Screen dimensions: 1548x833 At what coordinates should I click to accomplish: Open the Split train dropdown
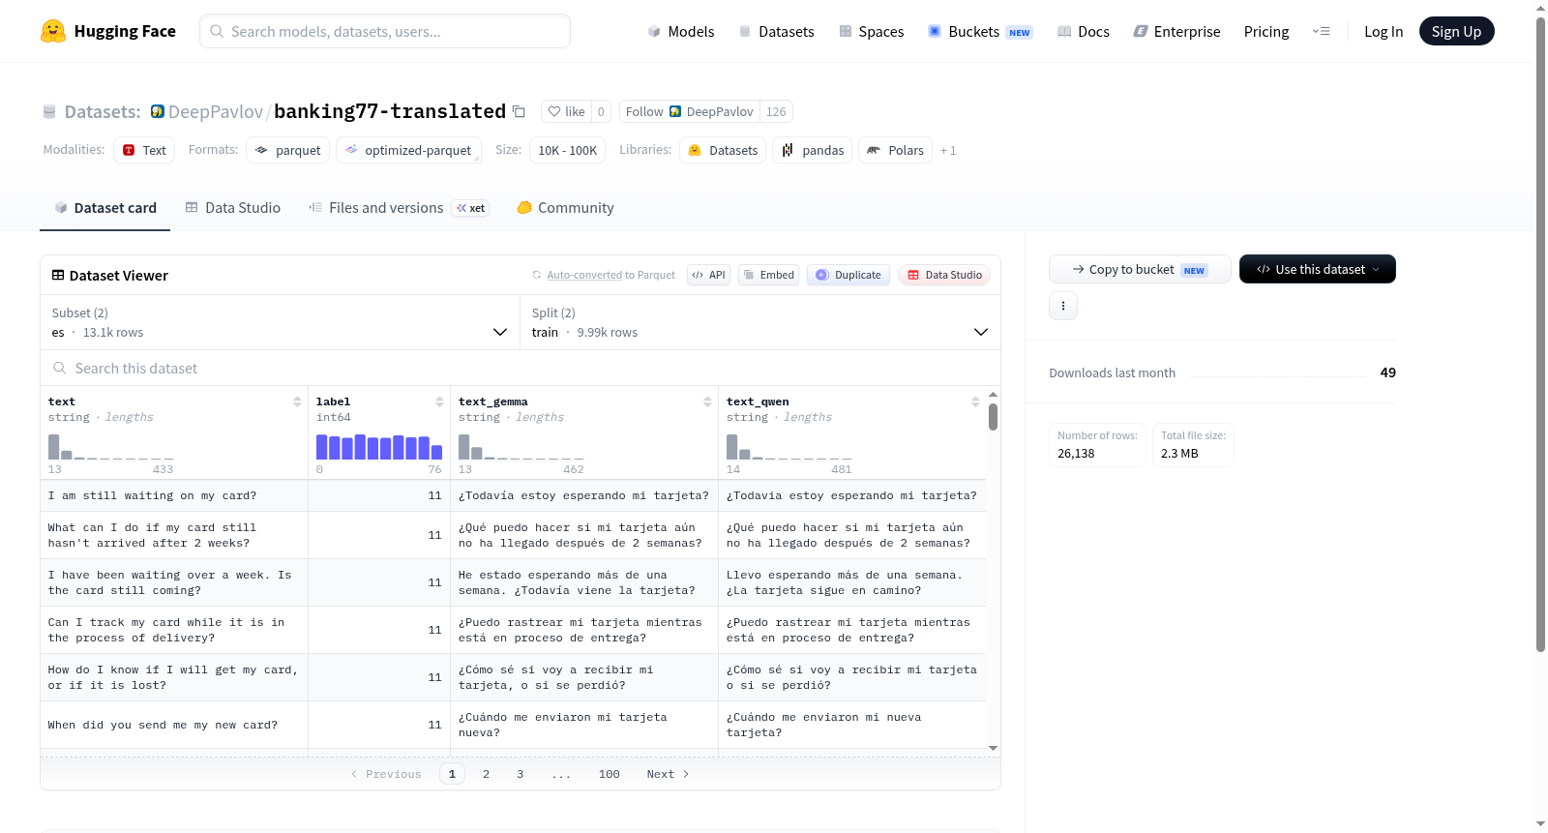760,322
